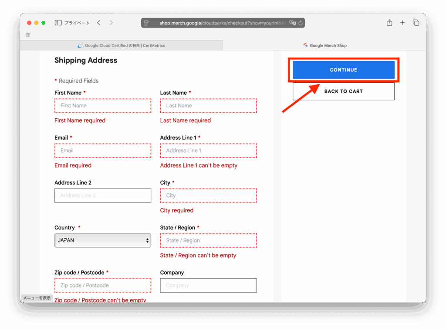Click the yellow minimize window button
This screenshot has height=329, width=446.
[x=36, y=23]
